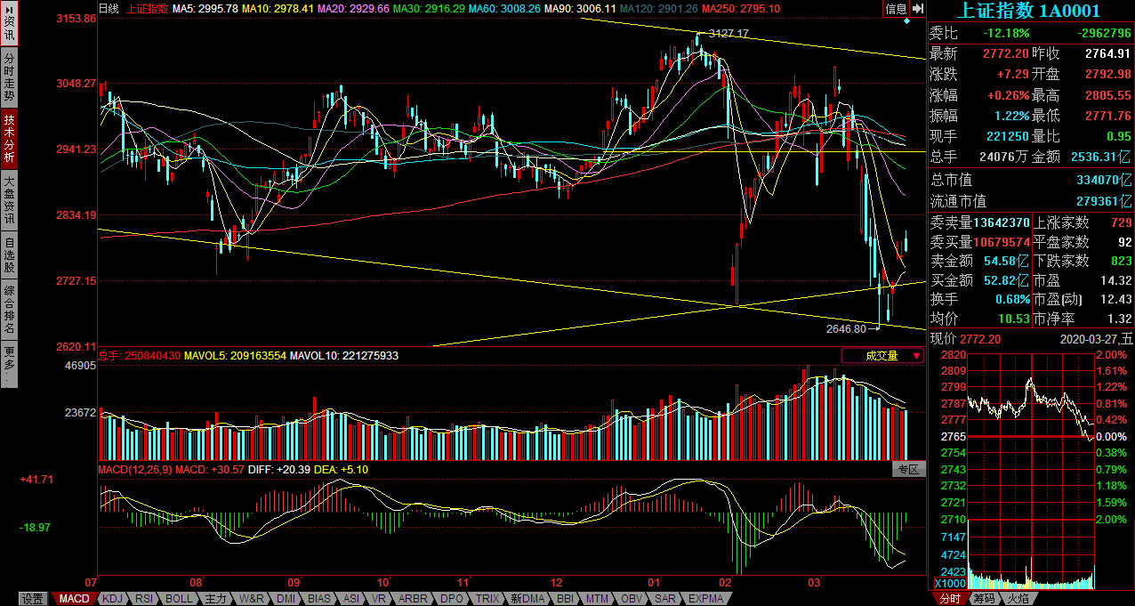The height and width of the screenshot is (606, 1135).
Task: Click the MA30: 2916.29 legend value
Action: [429, 9]
